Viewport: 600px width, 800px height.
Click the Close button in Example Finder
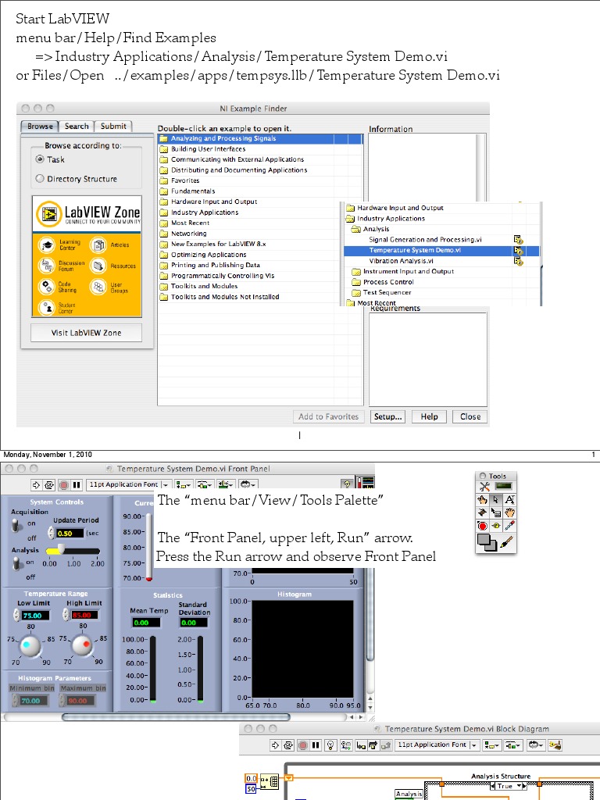(x=470, y=417)
